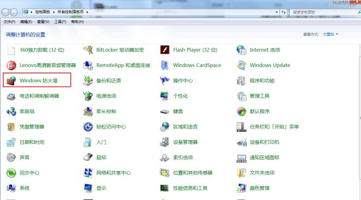Screen dimensions: 361x200
Task: Click the address bar refresh button
Action: click(x=284, y=12)
